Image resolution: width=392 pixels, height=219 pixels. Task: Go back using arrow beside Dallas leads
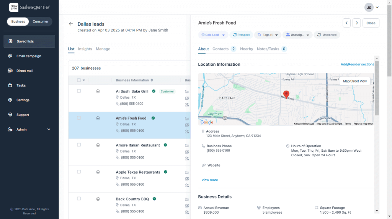coord(71,24)
